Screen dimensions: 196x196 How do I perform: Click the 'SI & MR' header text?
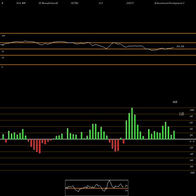point(21,3)
